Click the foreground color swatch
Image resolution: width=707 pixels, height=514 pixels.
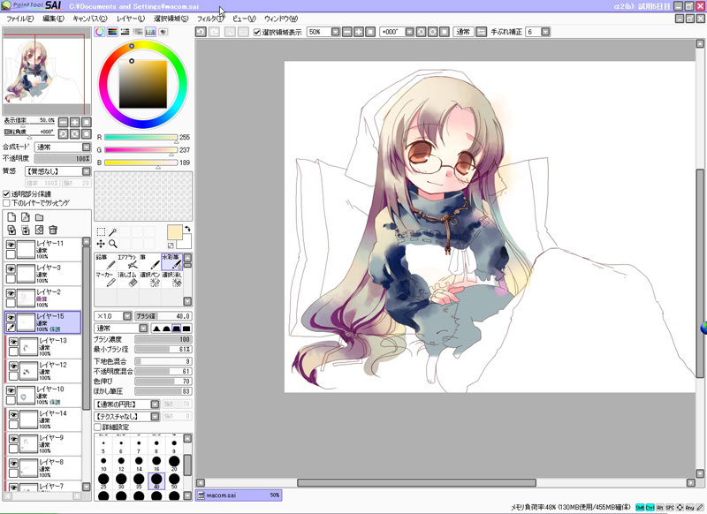tap(175, 232)
